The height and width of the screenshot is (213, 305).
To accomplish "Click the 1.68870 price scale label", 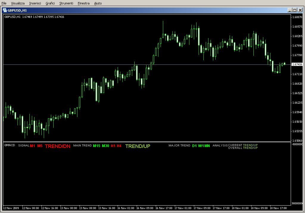I will point(298,17).
